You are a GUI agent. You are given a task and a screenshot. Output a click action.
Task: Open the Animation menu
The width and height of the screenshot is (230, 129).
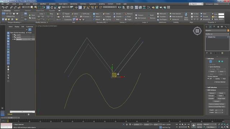(x=52, y=4)
